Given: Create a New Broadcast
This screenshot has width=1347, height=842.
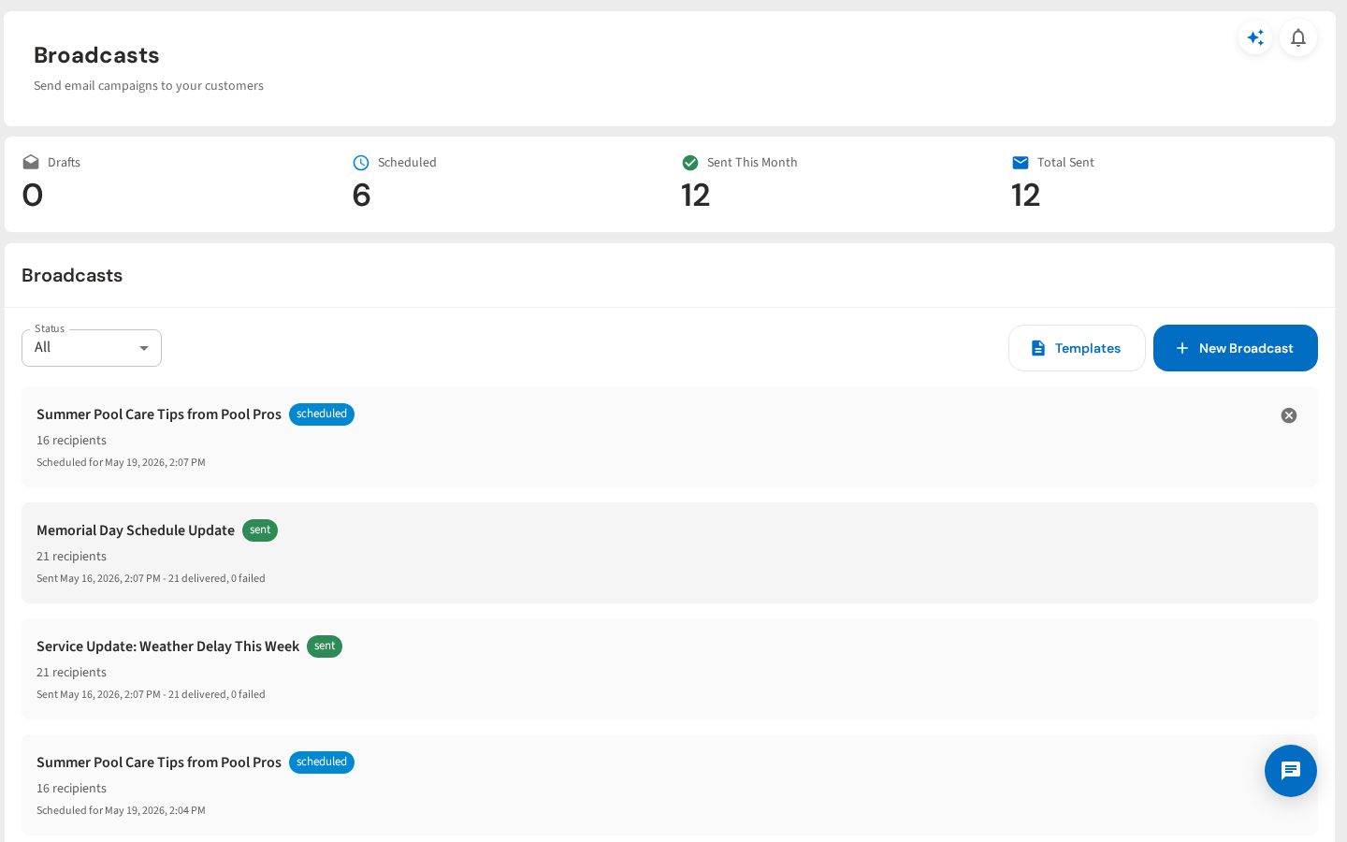Looking at the screenshot, I should (1236, 348).
